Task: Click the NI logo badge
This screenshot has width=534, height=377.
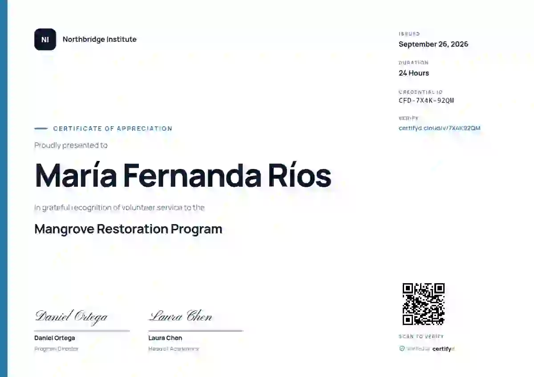Action: [x=45, y=40]
